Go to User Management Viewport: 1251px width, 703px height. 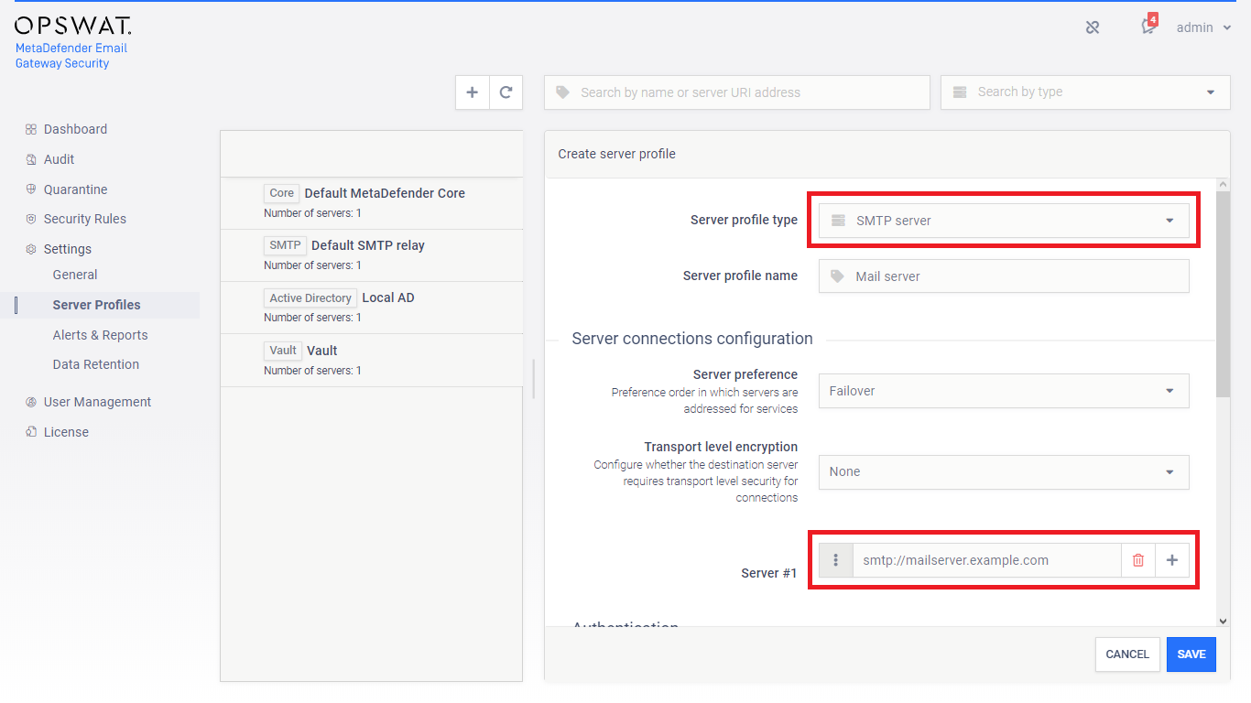[97, 402]
